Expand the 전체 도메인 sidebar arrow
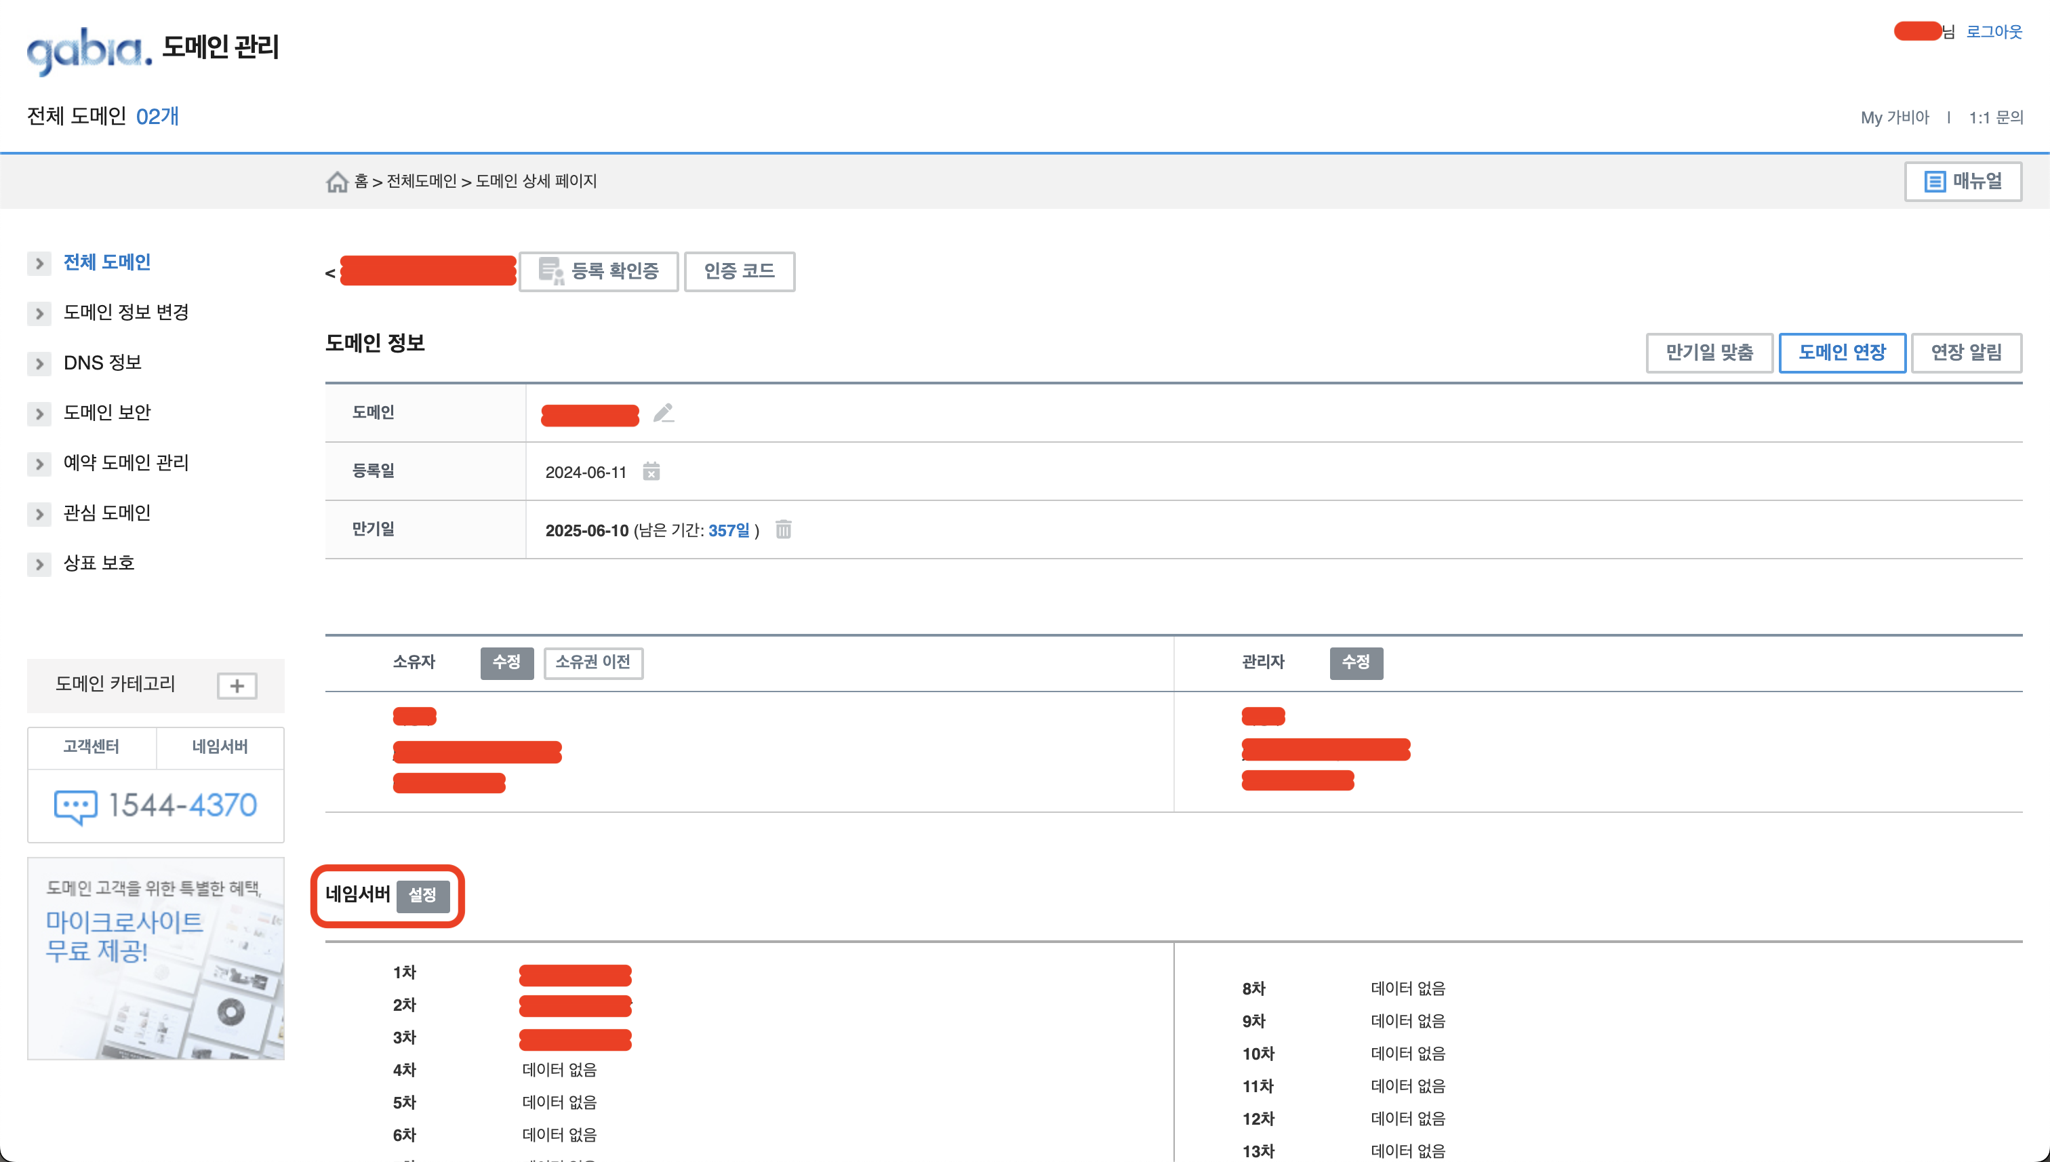 pos(39,263)
